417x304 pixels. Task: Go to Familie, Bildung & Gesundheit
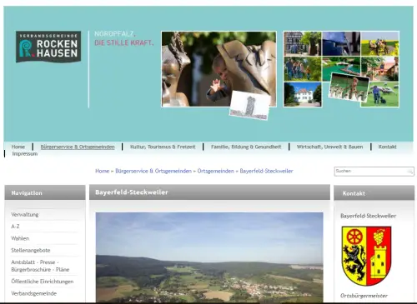[246, 147]
